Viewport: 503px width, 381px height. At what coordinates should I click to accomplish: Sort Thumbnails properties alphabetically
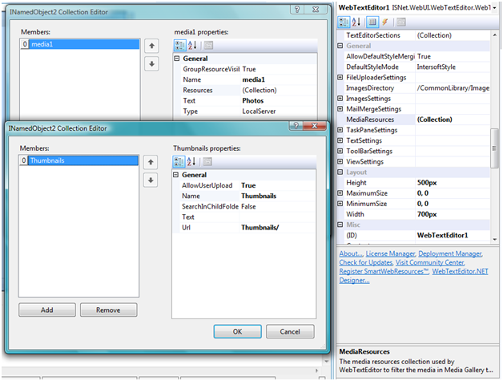coord(193,160)
